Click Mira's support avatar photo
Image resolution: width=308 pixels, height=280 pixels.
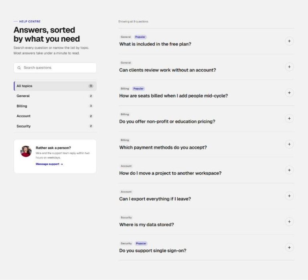[26, 151]
